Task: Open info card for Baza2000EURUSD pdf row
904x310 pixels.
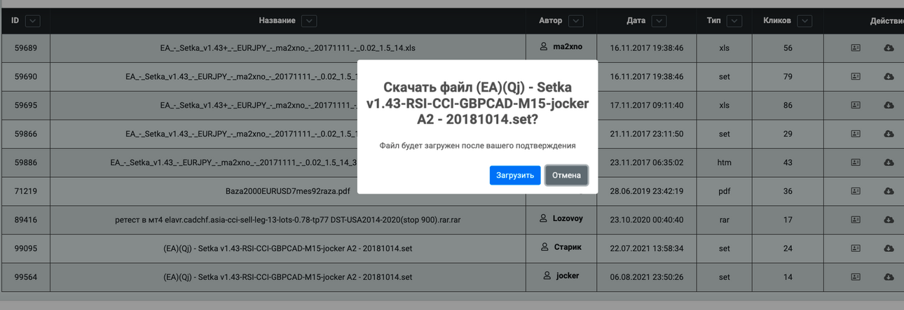Action: point(856,191)
